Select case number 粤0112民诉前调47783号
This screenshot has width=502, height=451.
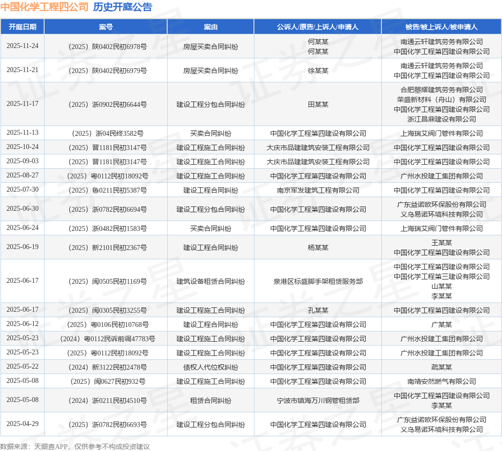(x=107, y=339)
